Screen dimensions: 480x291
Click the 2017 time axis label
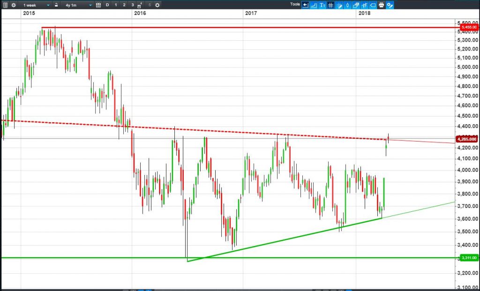pyautogui.click(x=251, y=13)
